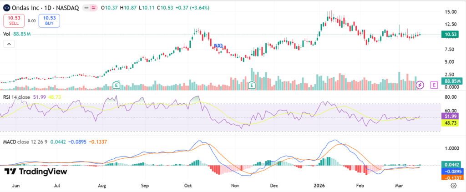Click the Nov label on time axis
Screen dimensions: 466x192
coord(235,186)
